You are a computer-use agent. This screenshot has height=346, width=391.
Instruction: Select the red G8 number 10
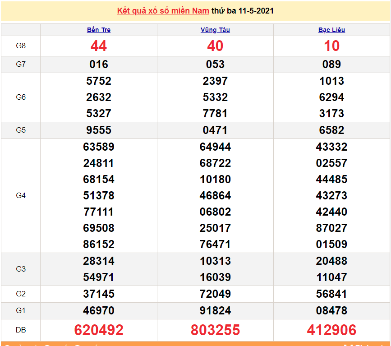331,46
